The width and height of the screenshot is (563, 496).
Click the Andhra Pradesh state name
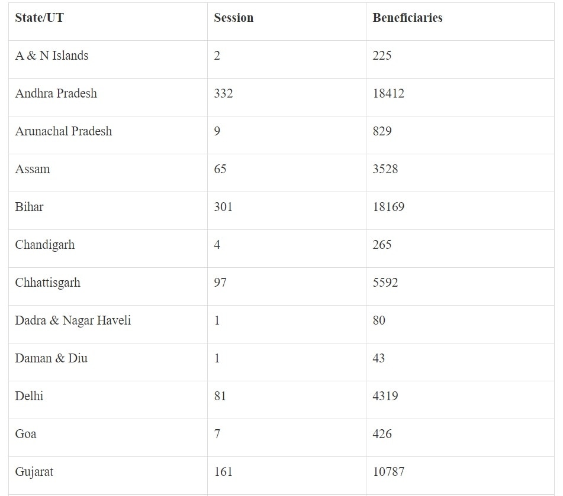click(x=56, y=93)
